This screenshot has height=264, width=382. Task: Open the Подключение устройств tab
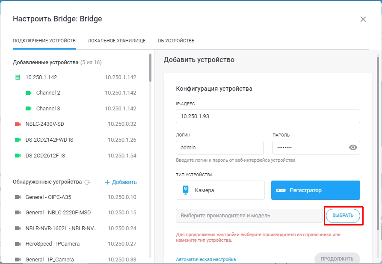[x=44, y=41]
